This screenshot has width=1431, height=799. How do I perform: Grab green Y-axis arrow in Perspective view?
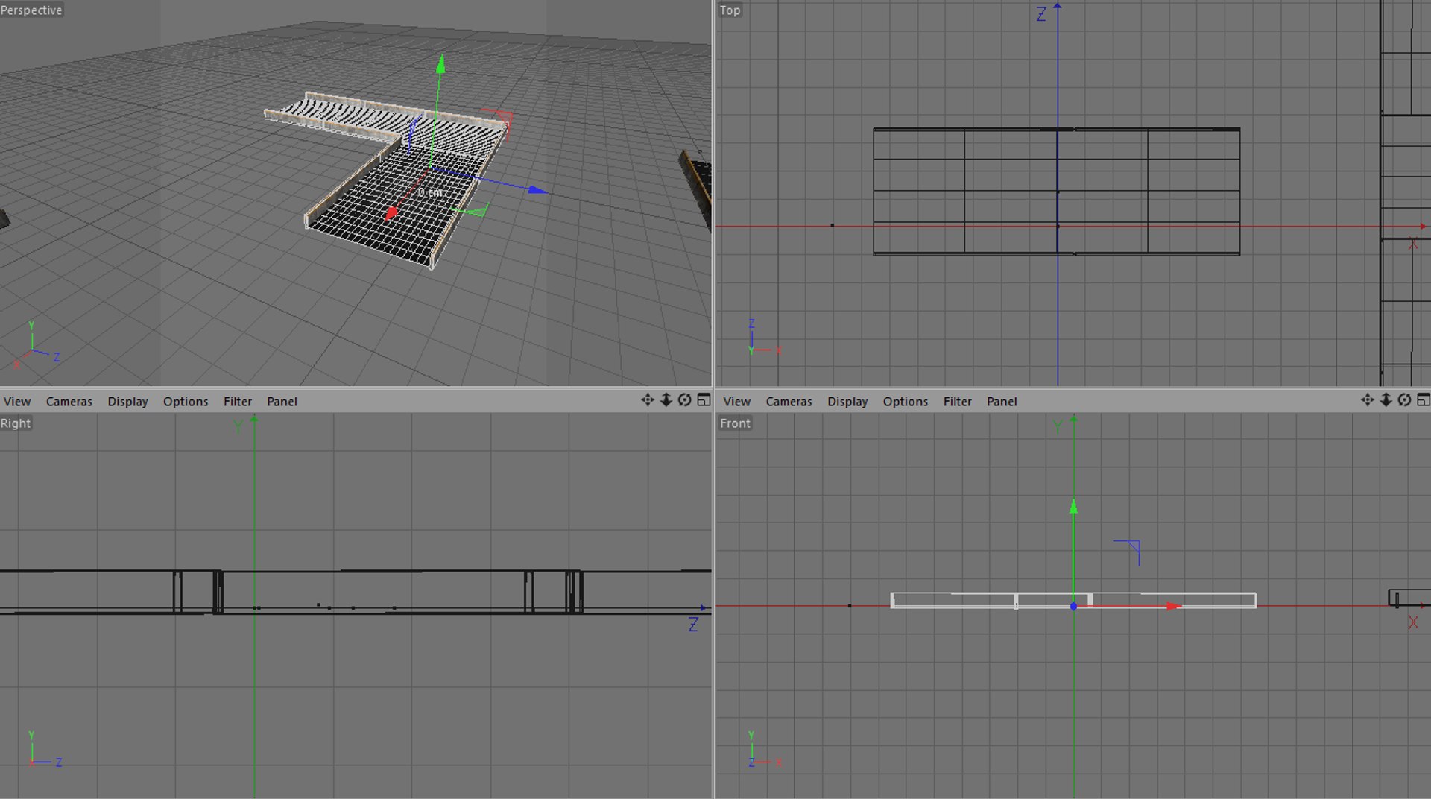point(440,64)
